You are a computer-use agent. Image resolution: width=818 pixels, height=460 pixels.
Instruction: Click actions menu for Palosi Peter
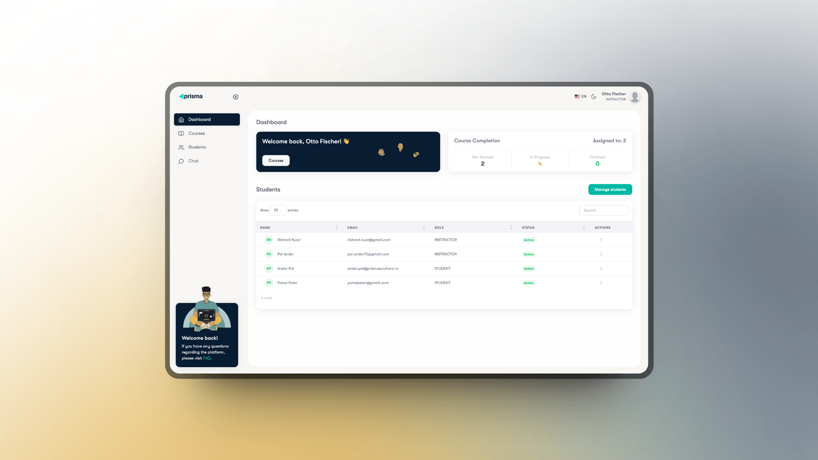[601, 282]
